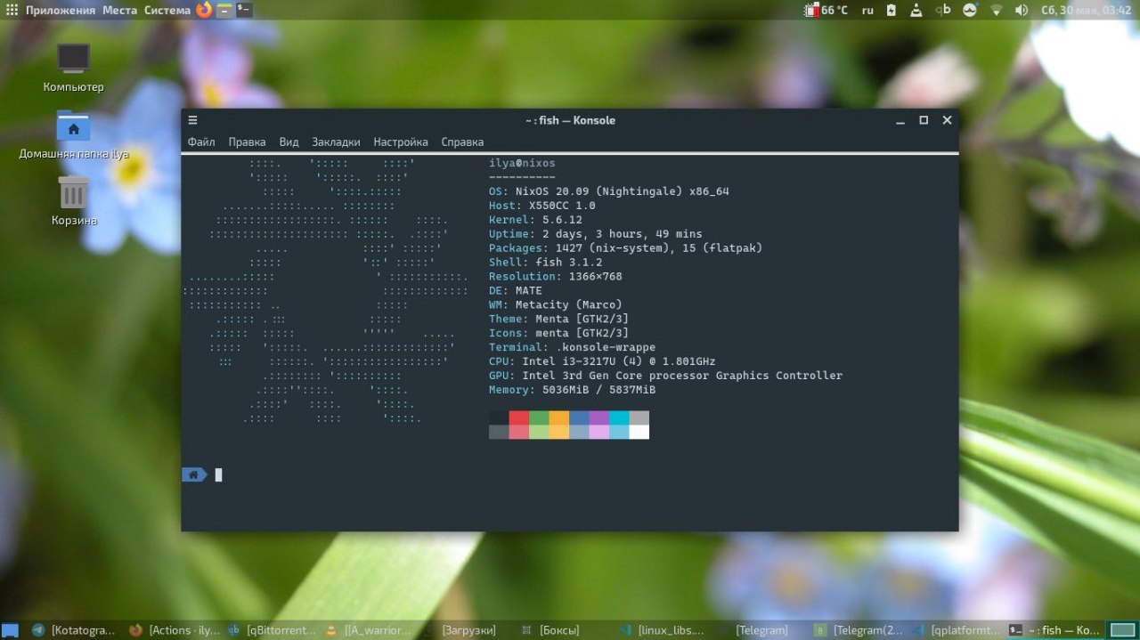The width and height of the screenshot is (1140, 640).
Task: Open the Файл menu in Konsole
Action: [201, 142]
